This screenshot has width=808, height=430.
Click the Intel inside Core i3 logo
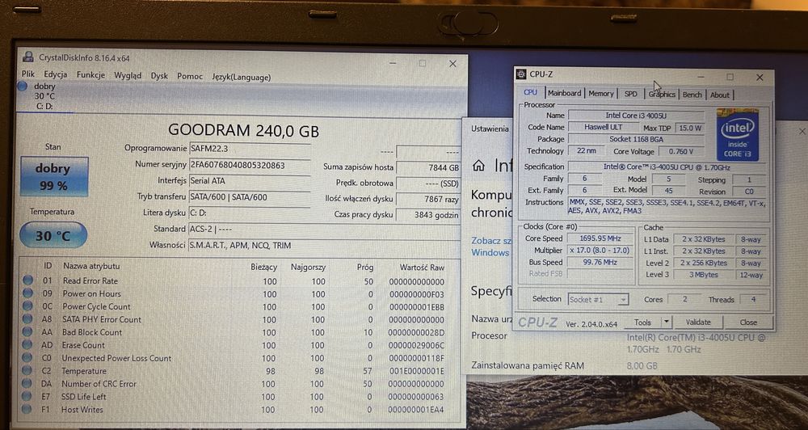[738, 134]
